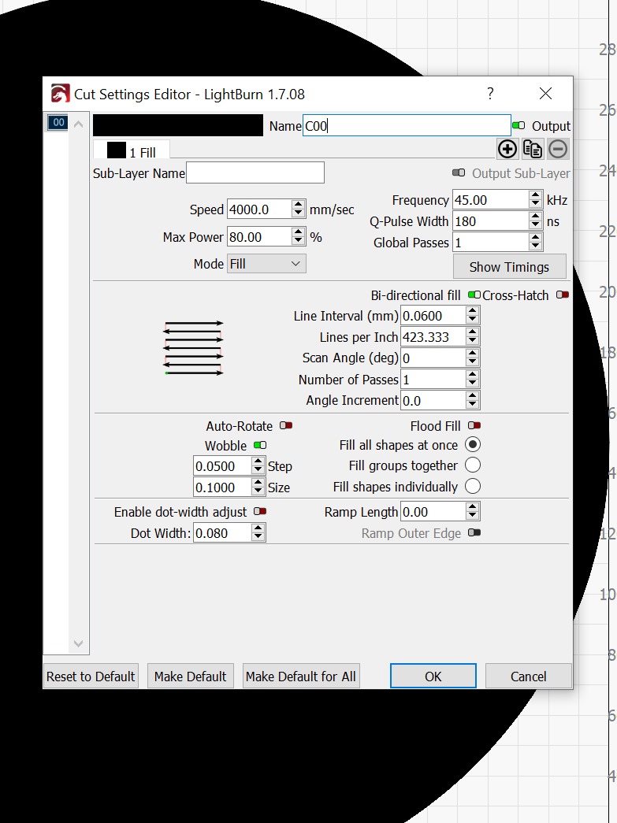Click the Q-Pulse Width field

point(490,221)
